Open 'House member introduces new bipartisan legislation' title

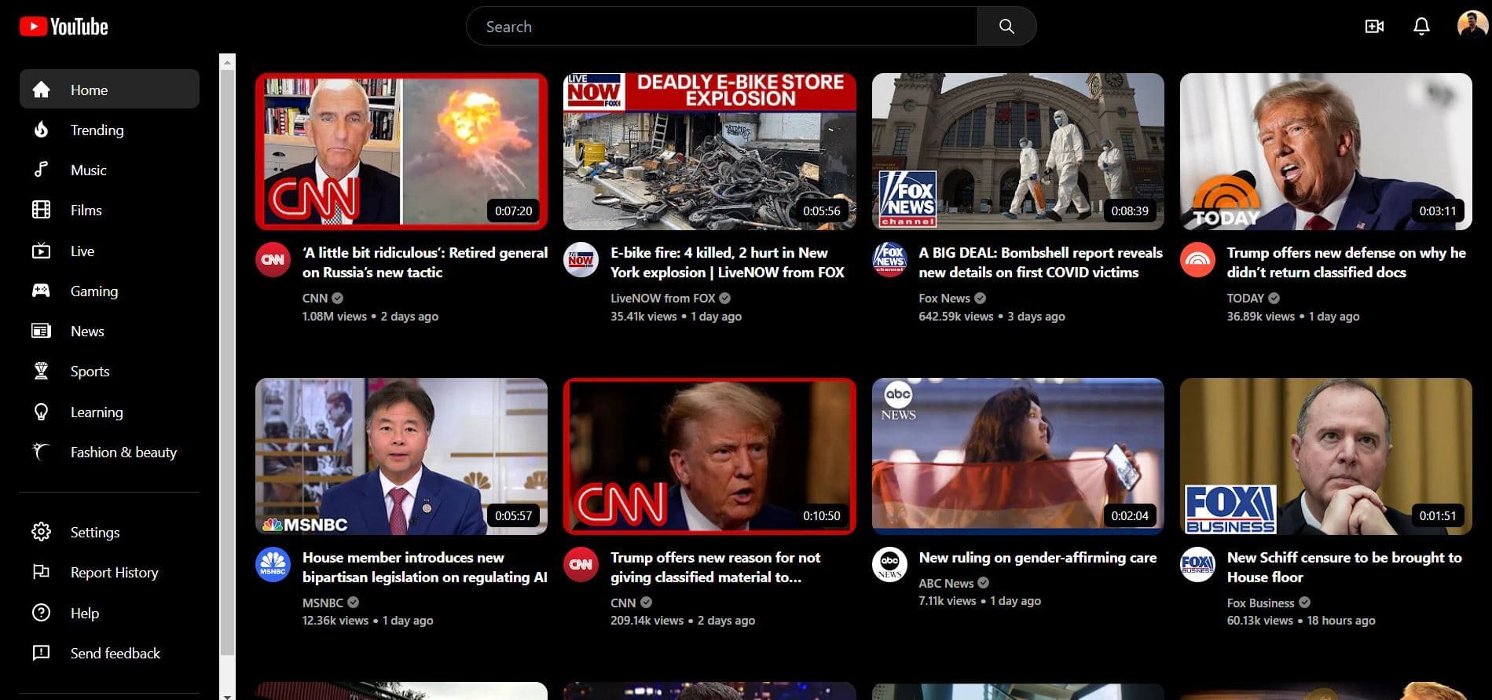425,567
